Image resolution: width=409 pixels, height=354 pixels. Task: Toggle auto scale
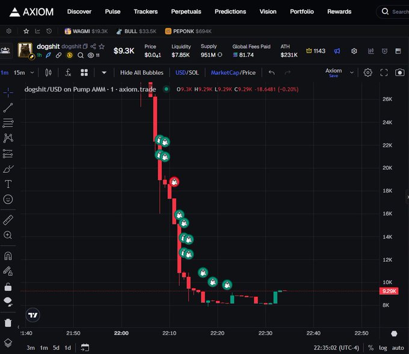[x=398, y=348]
